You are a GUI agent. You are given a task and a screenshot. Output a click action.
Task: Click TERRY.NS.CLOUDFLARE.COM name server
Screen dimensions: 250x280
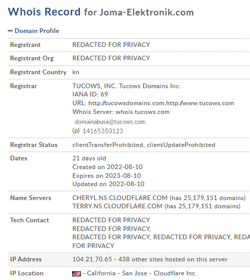(x=117, y=206)
